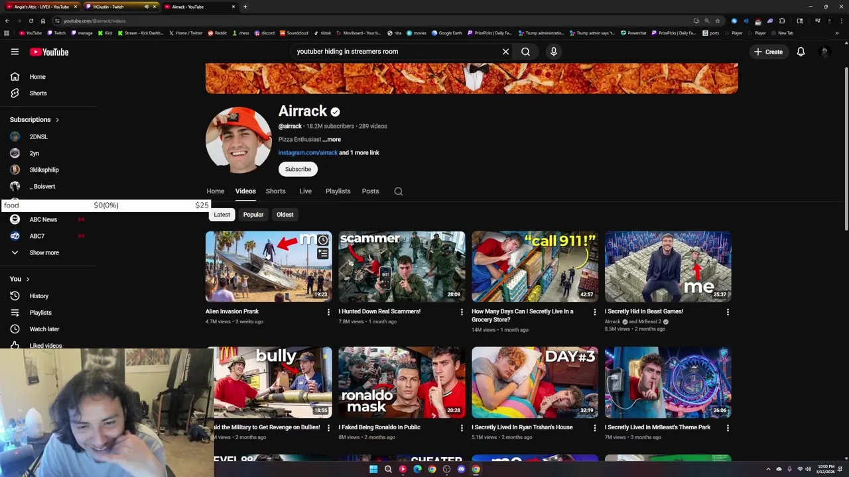Open a new browser tab
This screenshot has height=477, width=849.
[x=245, y=7]
